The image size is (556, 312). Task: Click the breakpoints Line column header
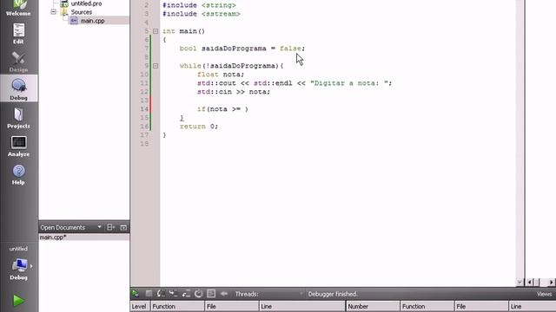click(533, 306)
